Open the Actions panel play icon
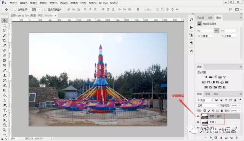Screen dimensions: 244x141 191,27
